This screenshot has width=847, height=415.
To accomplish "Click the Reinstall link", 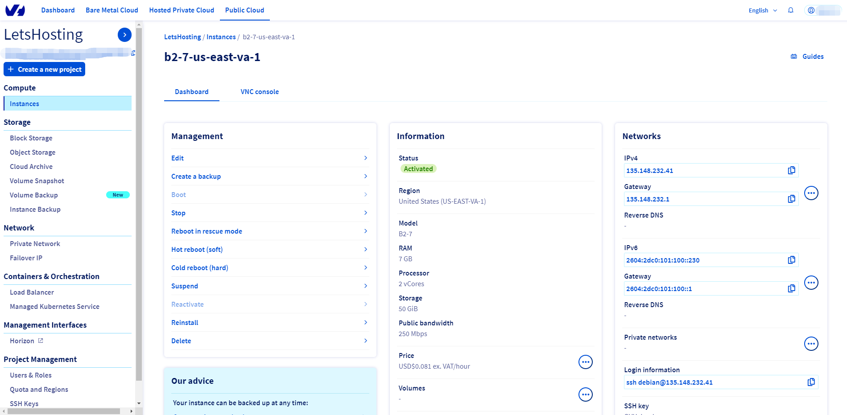I will (185, 322).
